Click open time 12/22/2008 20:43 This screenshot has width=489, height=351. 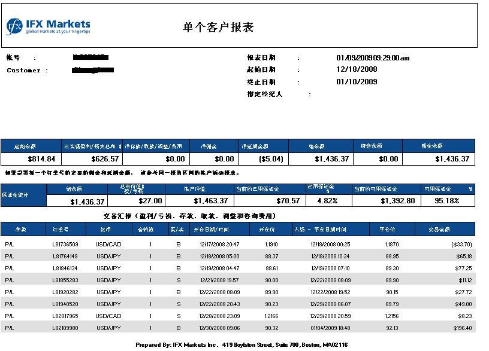[219, 304]
